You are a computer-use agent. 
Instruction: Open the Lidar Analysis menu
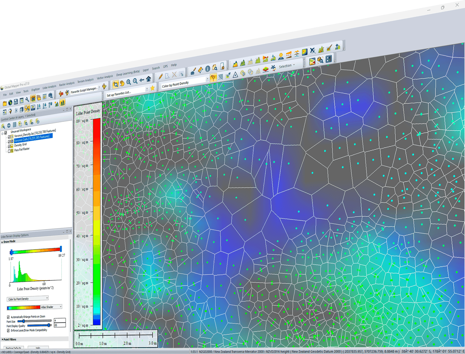tap(49, 87)
